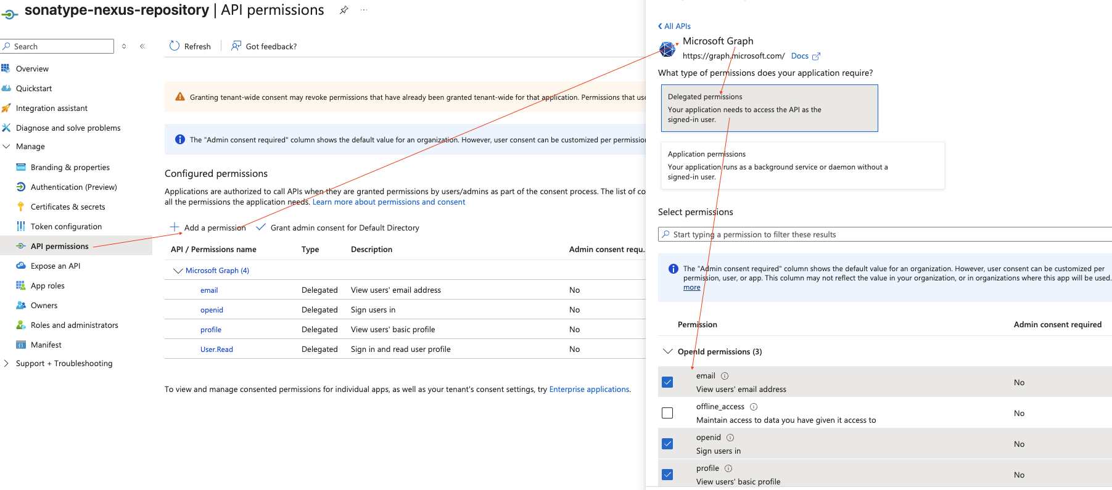Image resolution: width=1112 pixels, height=490 pixels.
Task: Click the Expose an API cloud icon
Action: pyautogui.click(x=21, y=266)
